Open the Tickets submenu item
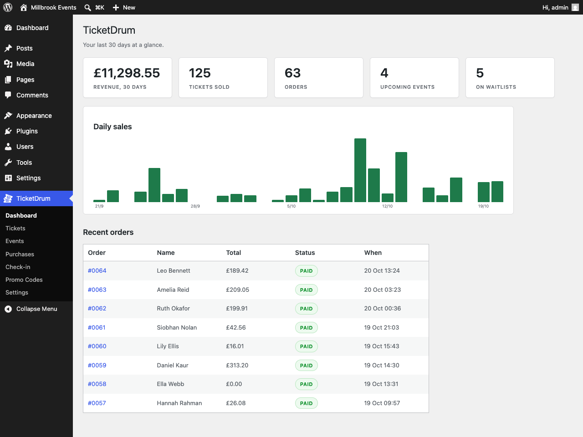The width and height of the screenshot is (583, 437). click(x=15, y=229)
